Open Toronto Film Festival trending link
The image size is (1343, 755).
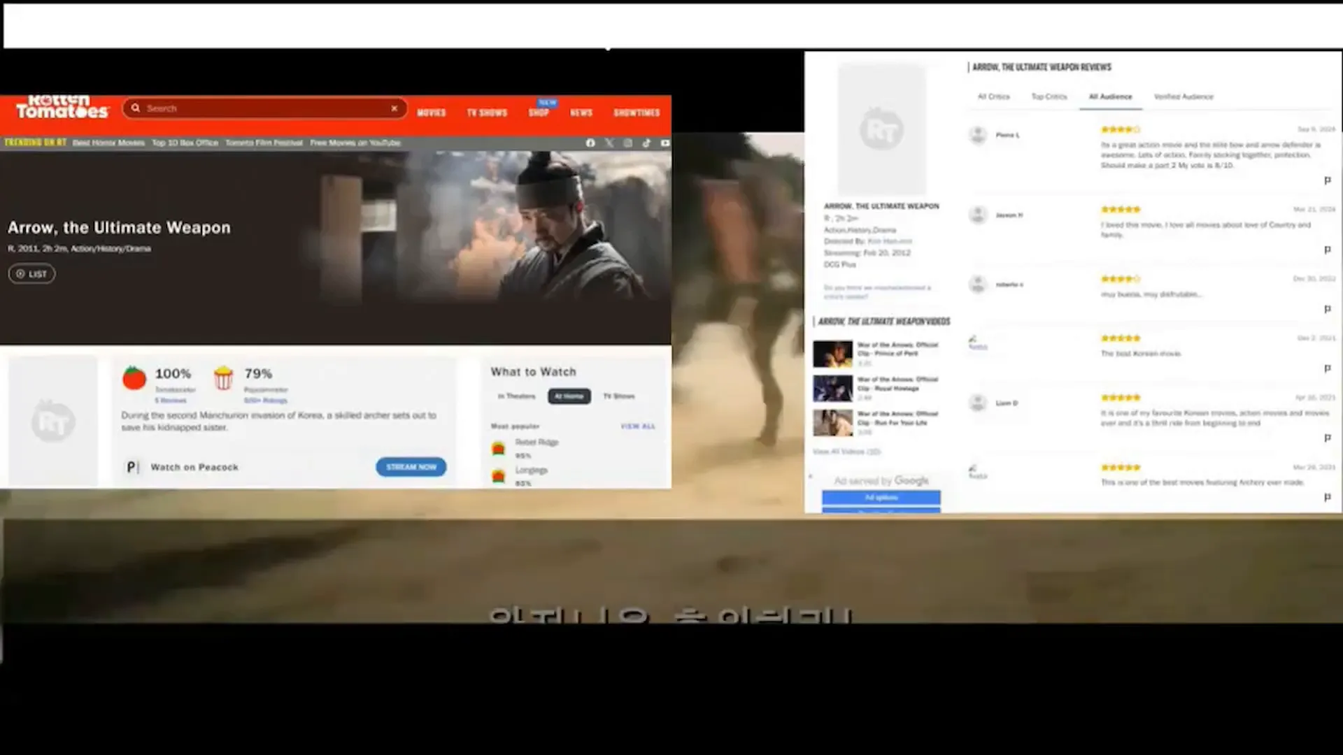(264, 143)
